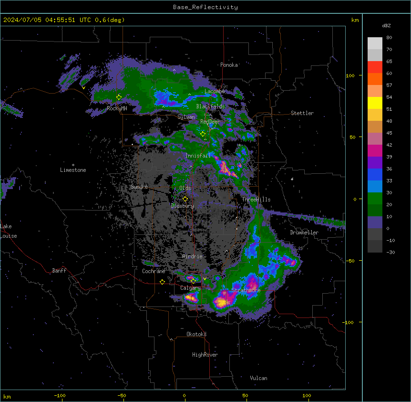
Task: Click the Sylvan label on map
Action: coord(186,117)
